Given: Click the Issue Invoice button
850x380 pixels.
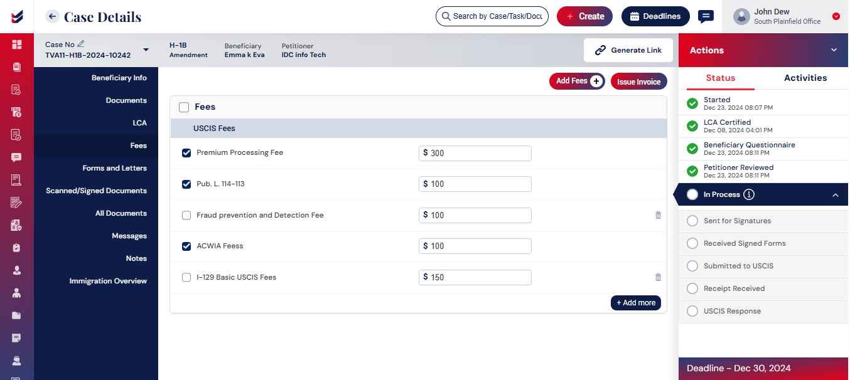Looking at the screenshot, I should [638, 82].
